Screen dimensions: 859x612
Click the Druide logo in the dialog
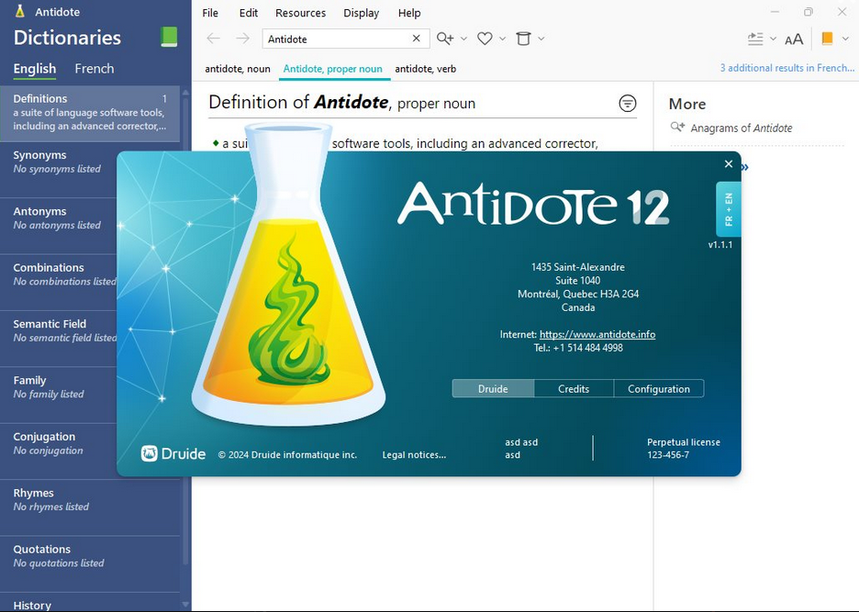coord(173,453)
